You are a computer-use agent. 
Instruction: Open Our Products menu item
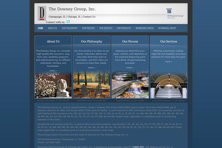(124, 28)
